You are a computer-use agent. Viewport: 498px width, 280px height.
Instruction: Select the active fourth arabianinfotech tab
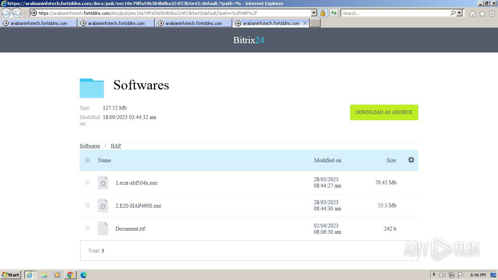tap(271, 23)
